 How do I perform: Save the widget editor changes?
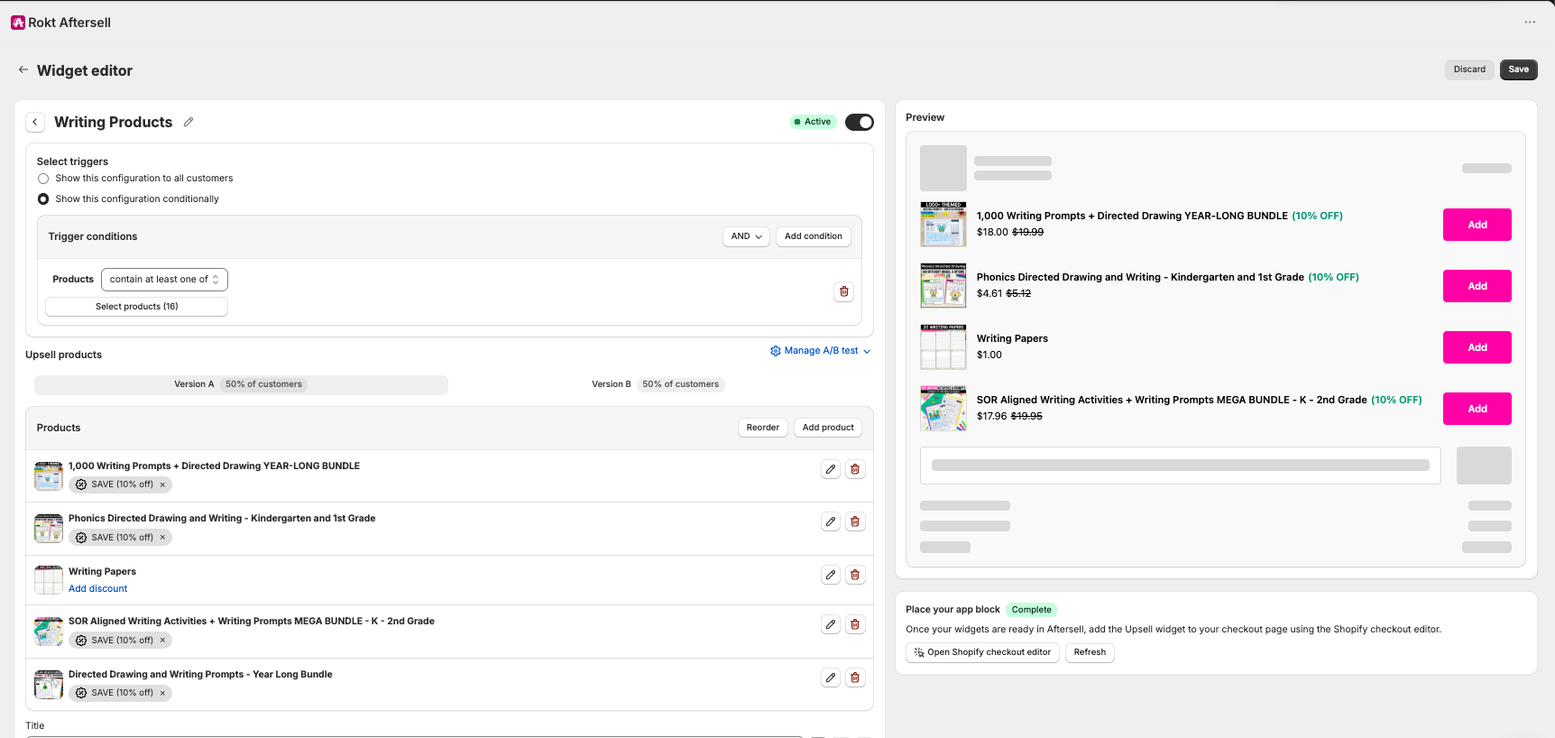tap(1519, 69)
